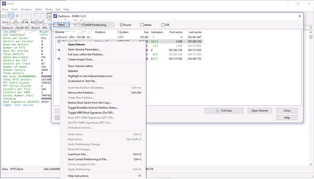Screen dimensions: 314x179
Task: Click the volume icon of row starting 184 315 904
Action: [x=59, y=59]
